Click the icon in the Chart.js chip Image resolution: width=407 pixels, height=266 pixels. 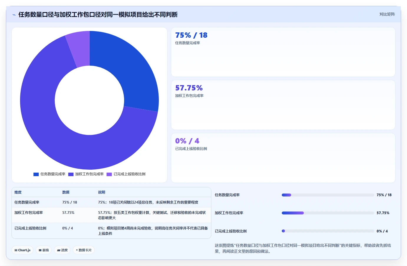pos(16,250)
